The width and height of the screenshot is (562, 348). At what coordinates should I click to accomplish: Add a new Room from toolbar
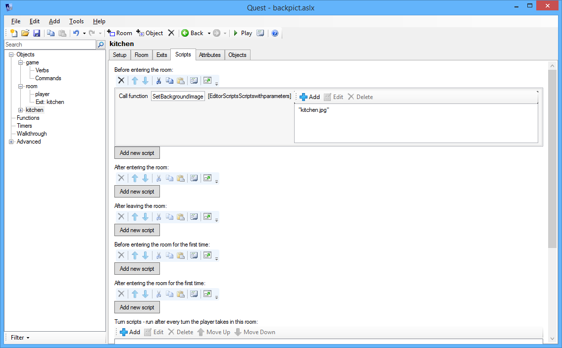[x=120, y=33]
